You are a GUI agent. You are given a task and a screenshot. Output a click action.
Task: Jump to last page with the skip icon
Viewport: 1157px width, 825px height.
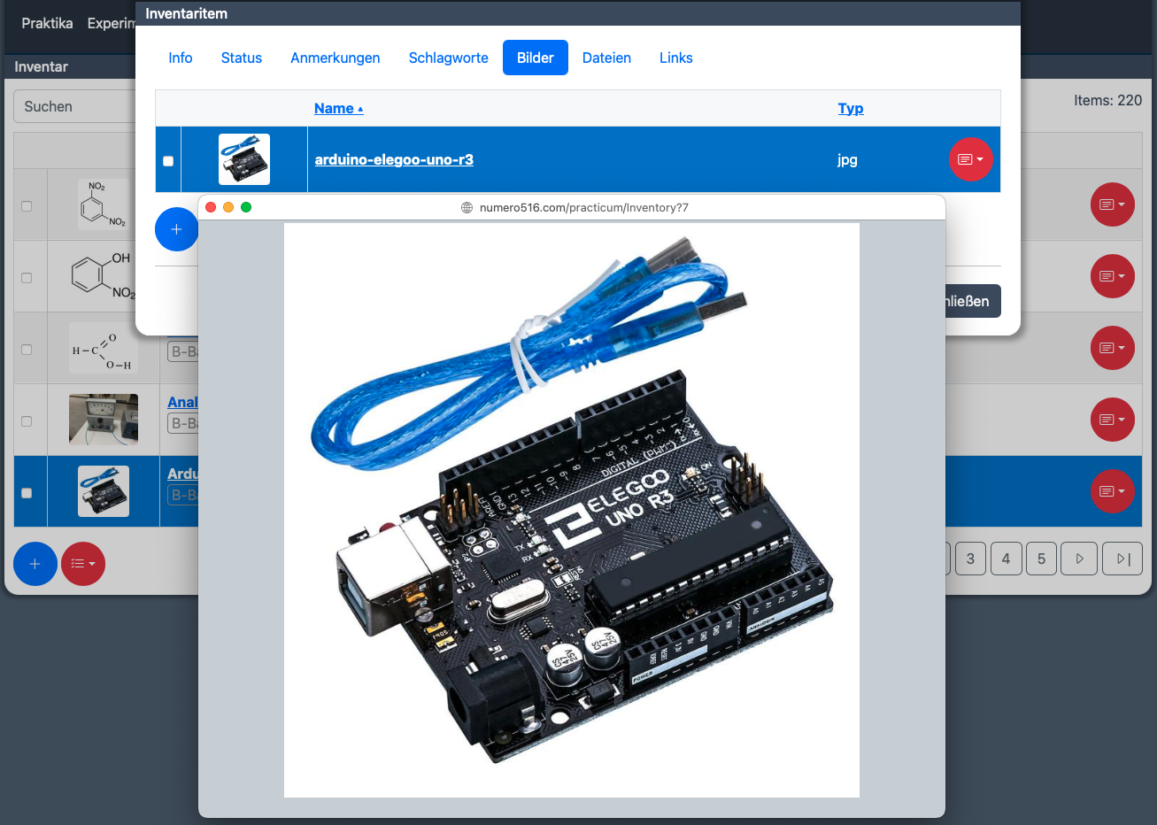1123,559
